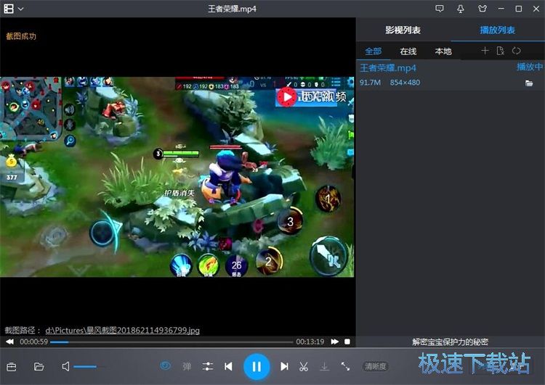Select the 在线 filter tab
This screenshot has height=385, width=545.
point(408,51)
